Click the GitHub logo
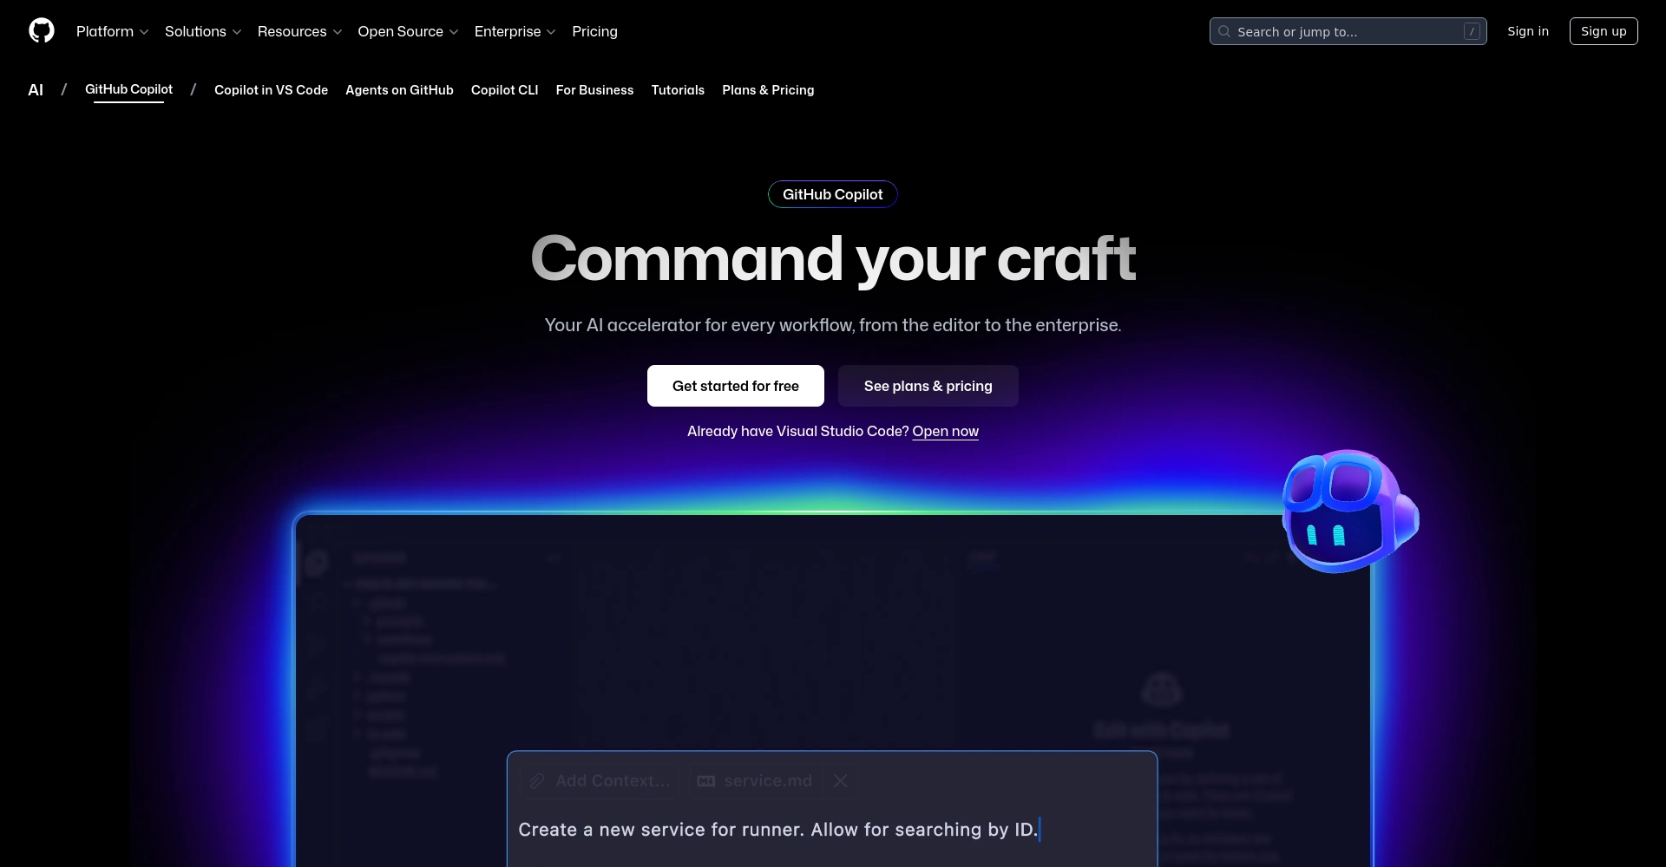The image size is (1666, 867). coord(41,30)
